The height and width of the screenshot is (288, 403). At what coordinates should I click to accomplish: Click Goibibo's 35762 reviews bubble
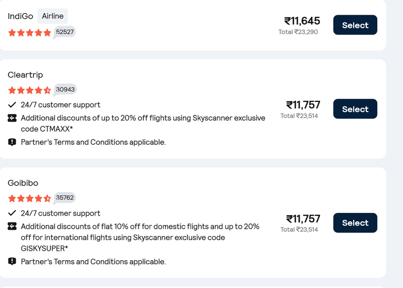(65, 198)
